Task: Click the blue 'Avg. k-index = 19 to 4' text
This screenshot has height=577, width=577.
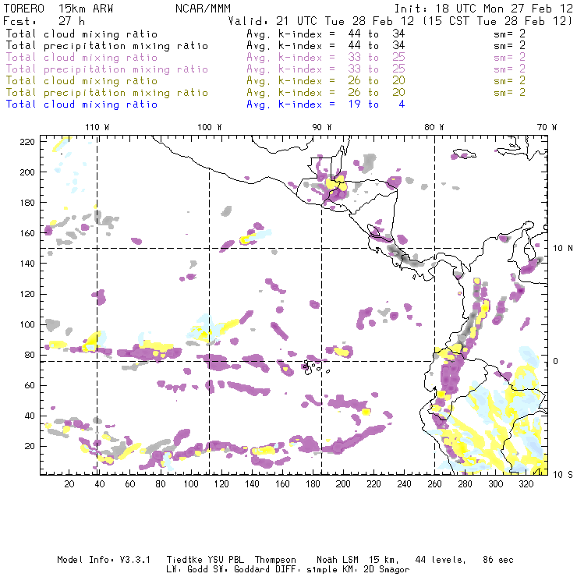Action: coord(326,104)
